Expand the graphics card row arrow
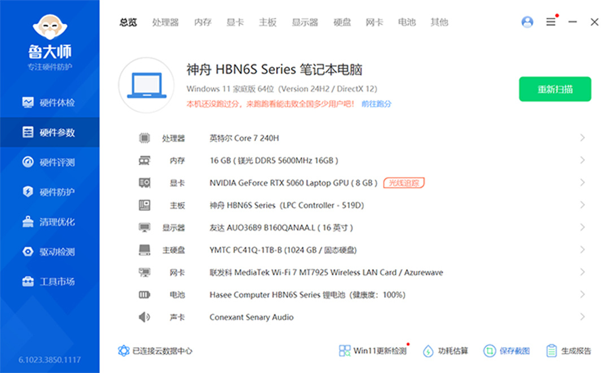Image resolution: width=610 pixels, height=373 pixels. tap(582, 183)
